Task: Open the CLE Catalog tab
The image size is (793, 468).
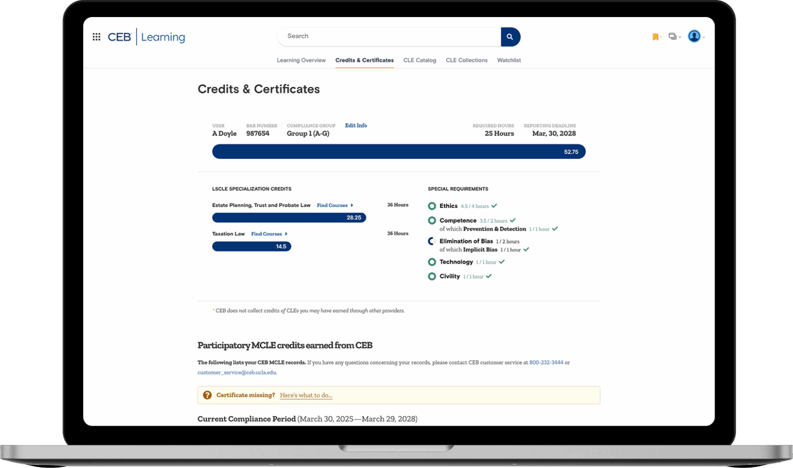Action: point(419,60)
